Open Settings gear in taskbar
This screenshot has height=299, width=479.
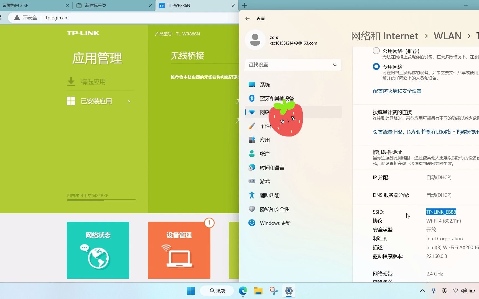[x=289, y=291]
